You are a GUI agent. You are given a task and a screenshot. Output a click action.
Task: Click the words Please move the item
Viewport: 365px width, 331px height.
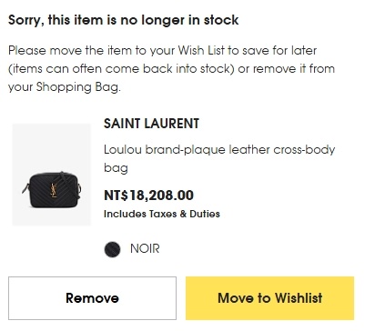(x=64, y=50)
